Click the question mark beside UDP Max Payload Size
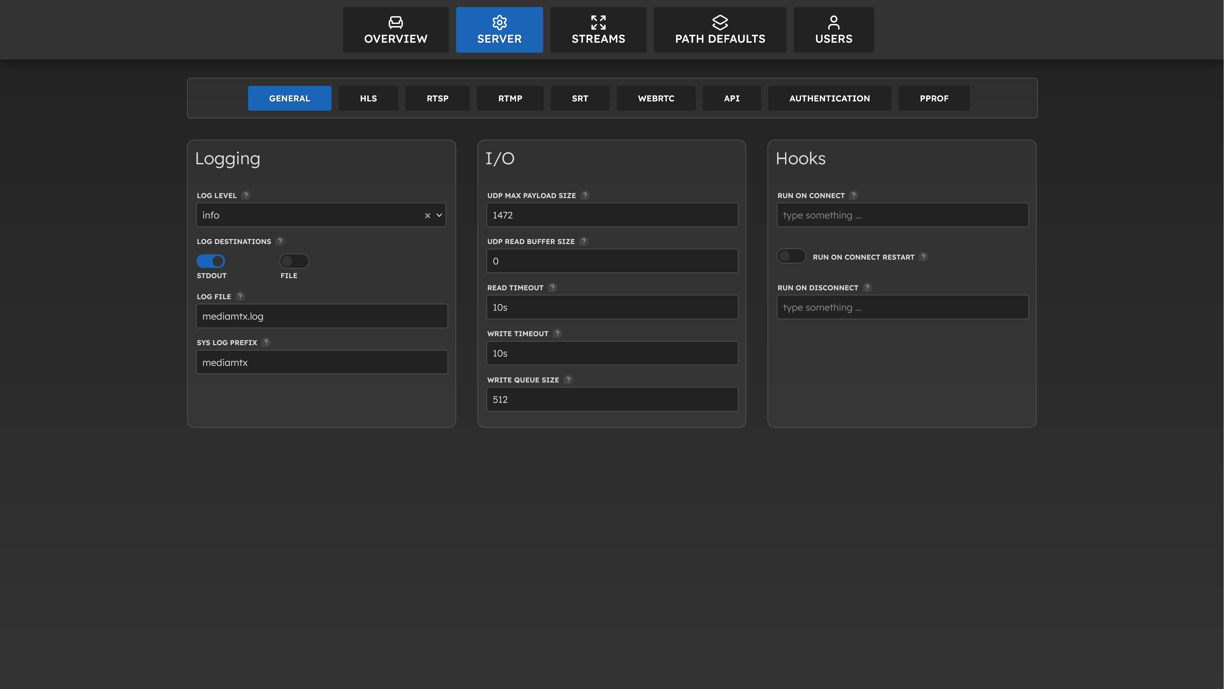 (x=585, y=195)
